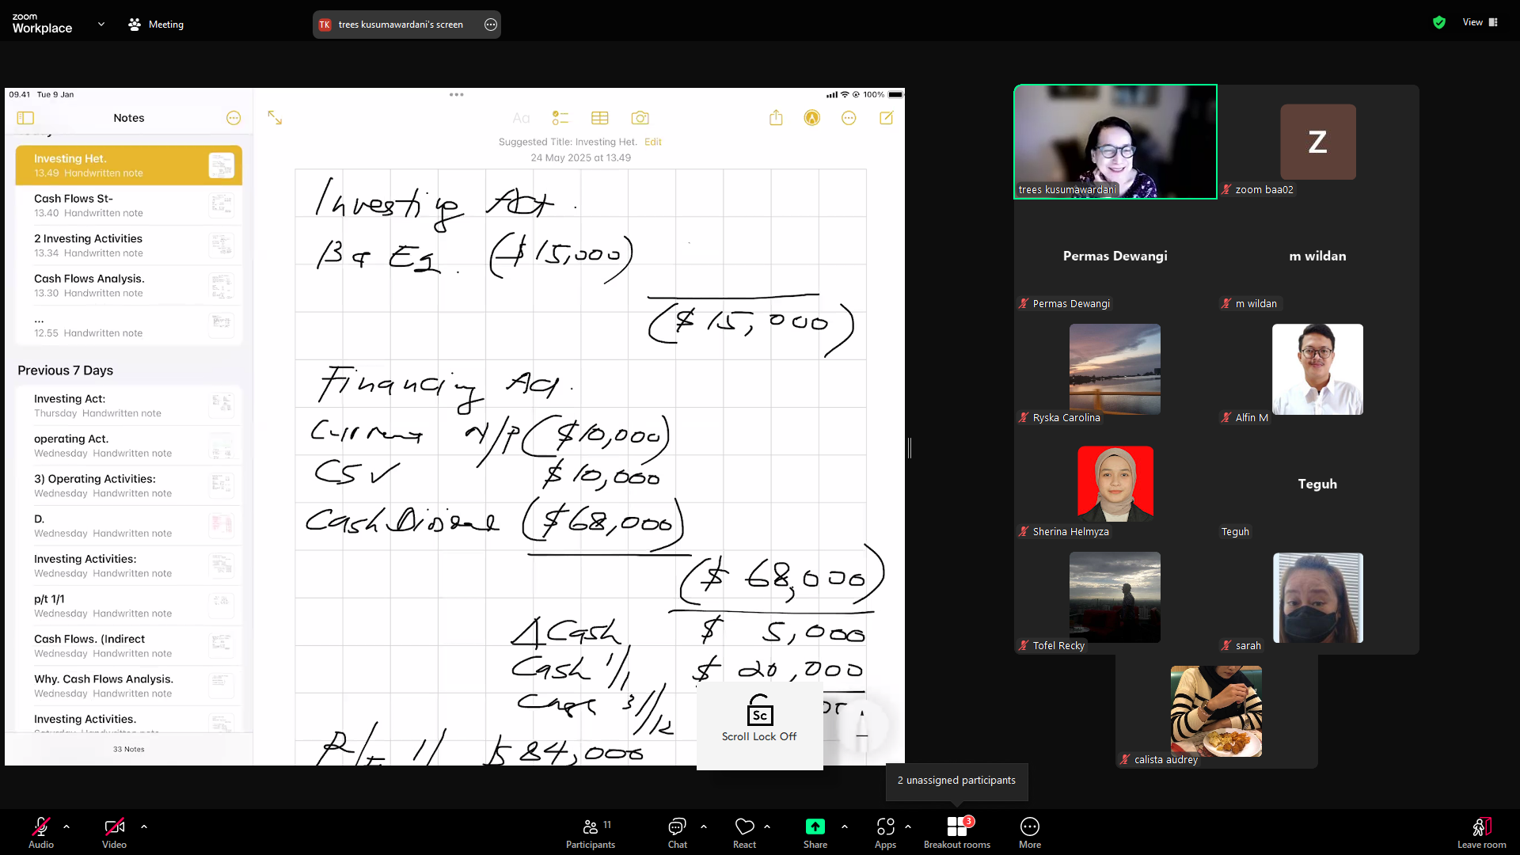1520x855 pixels.
Task: Click Edit suggested title link
Action: pos(653,142)
